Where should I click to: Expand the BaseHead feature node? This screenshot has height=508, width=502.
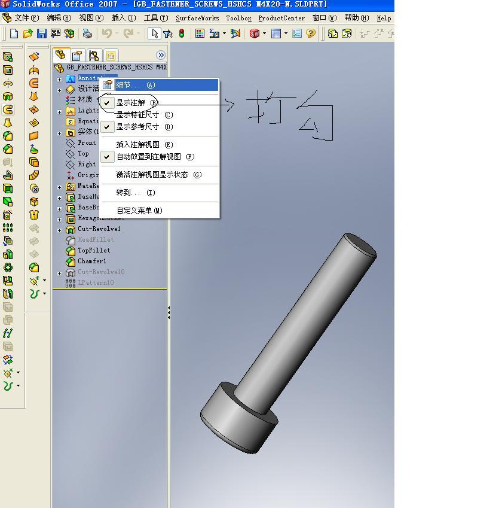pyautogui.click(x=60, y=198)
